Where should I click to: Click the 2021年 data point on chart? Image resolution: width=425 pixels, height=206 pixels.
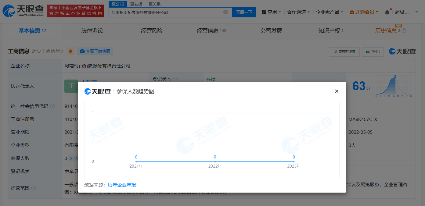point(136,162)
